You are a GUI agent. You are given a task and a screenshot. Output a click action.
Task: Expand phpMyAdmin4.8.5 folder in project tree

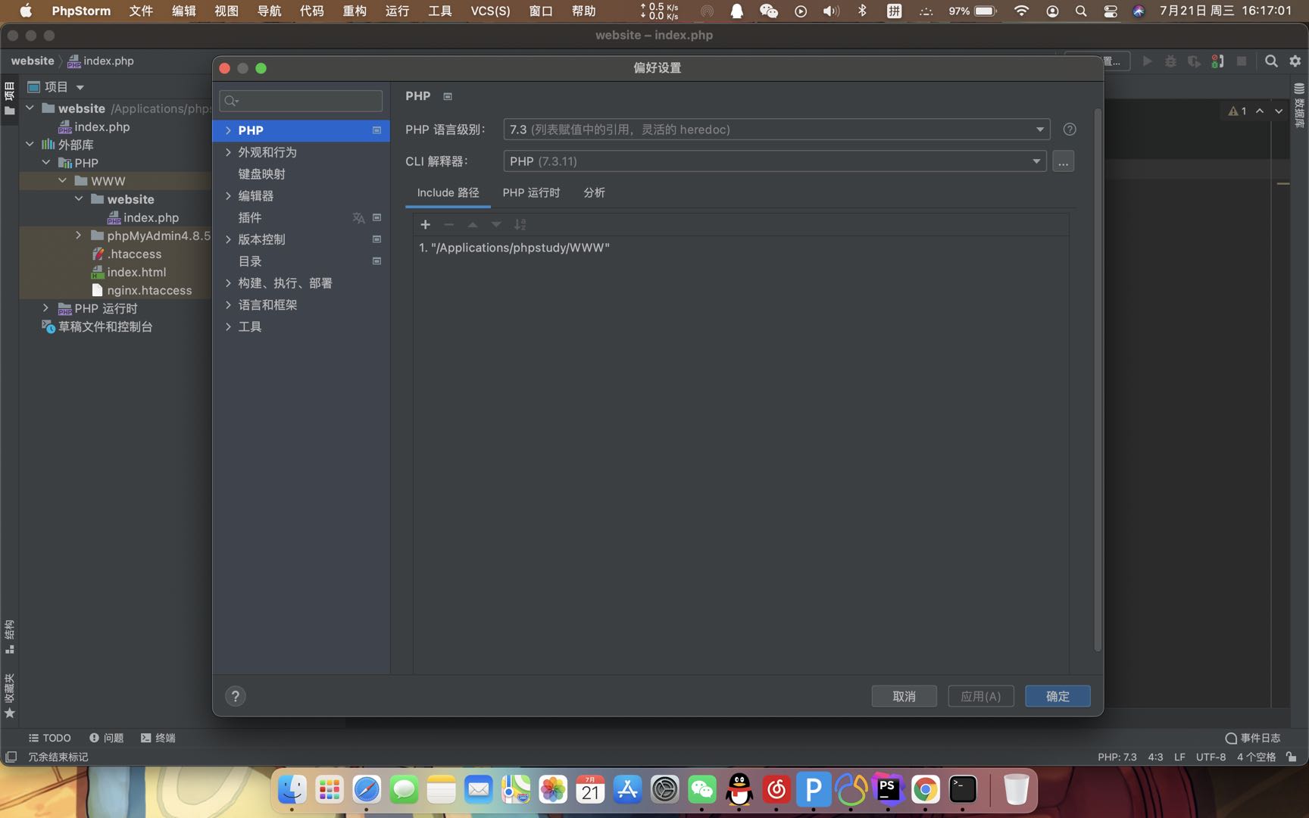point(78,236)
